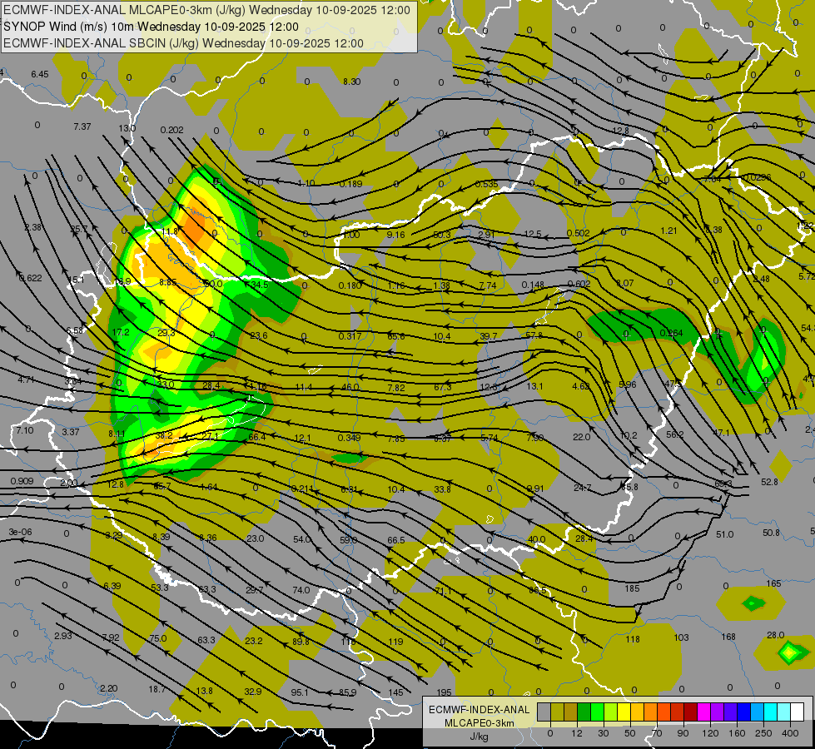Click the map value 8.30
The width and height of the screenshot is (815, 749).
click(352, 82)
